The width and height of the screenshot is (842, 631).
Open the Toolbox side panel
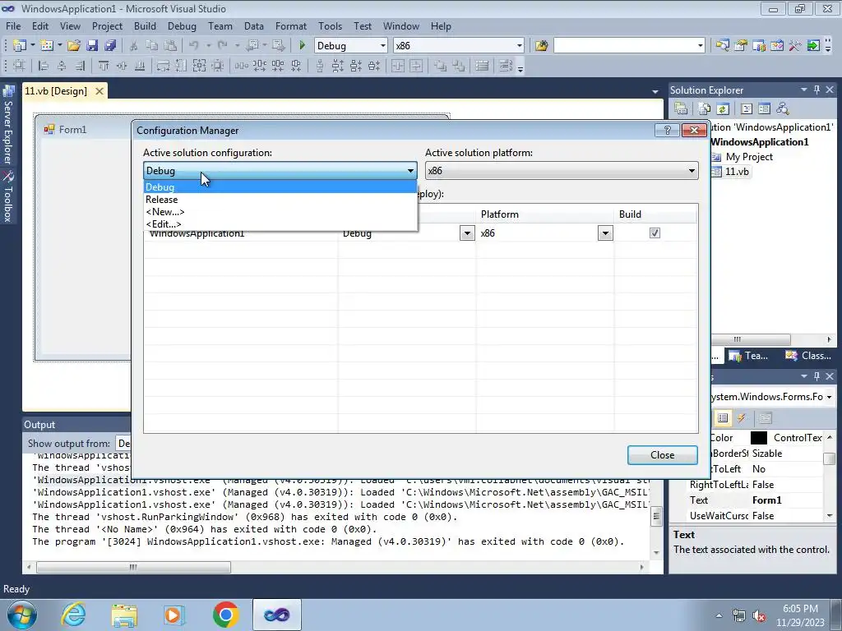7,197
